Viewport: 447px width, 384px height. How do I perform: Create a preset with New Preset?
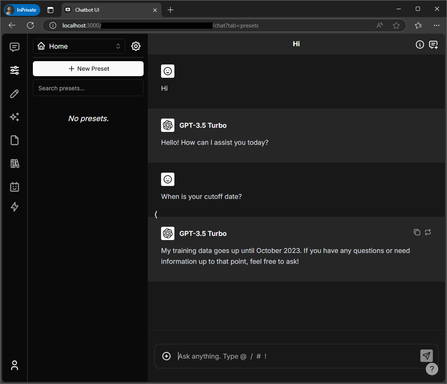(x=88, y=69)
